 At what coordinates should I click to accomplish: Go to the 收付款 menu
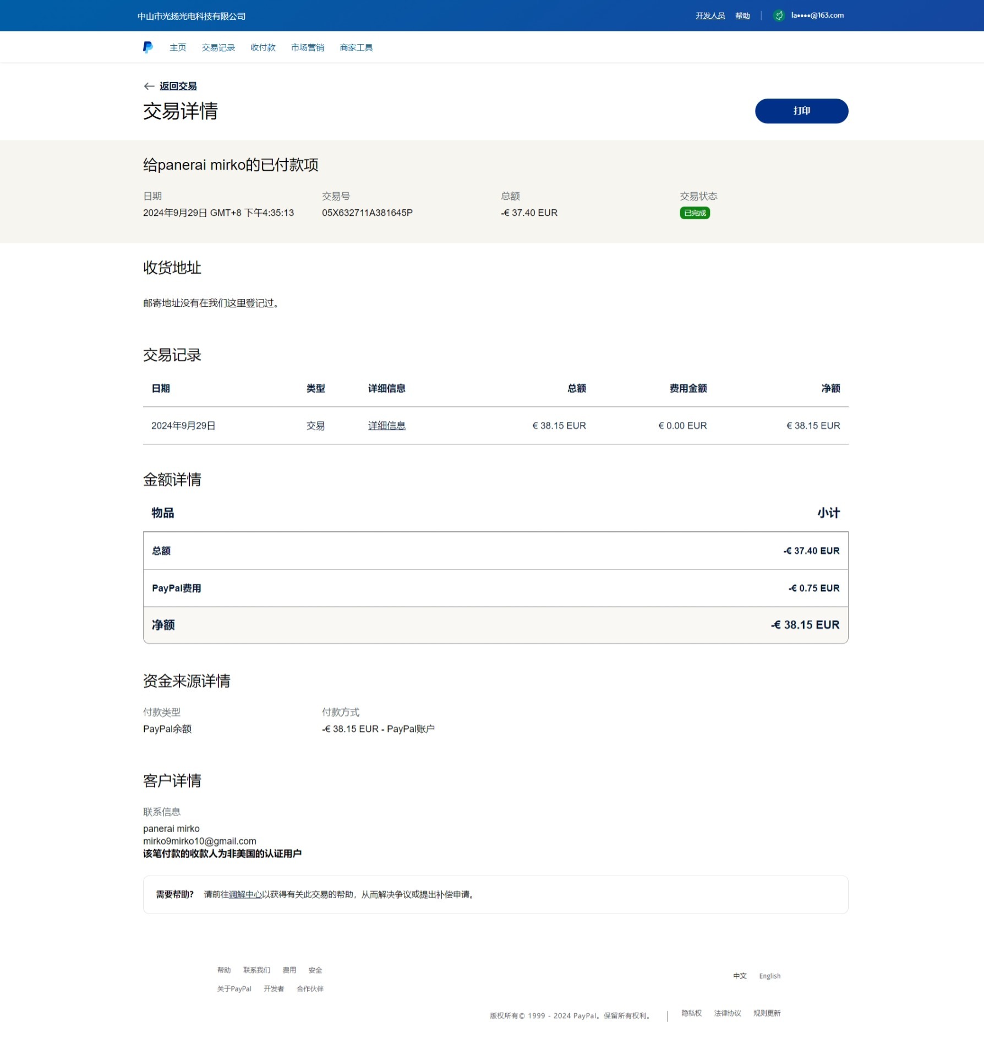click(x=263, y=48)
